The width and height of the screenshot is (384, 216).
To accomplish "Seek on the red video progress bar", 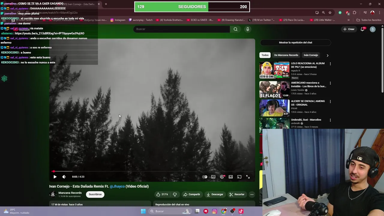I will 152,171.
